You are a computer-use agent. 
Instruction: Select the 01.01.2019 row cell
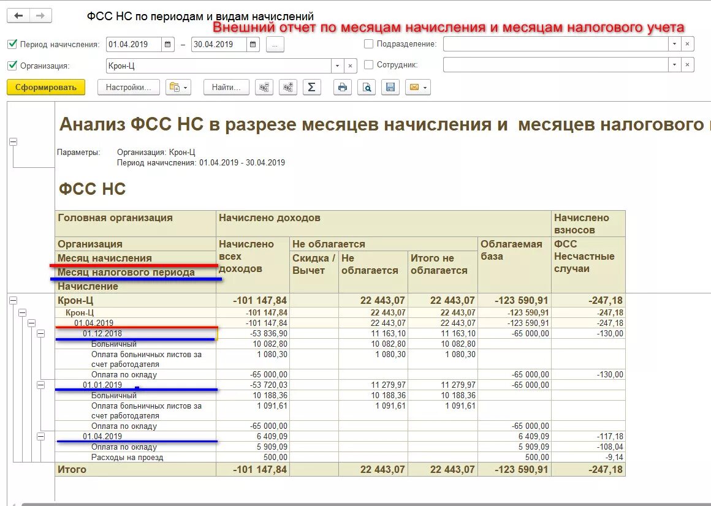pos(135,385)
